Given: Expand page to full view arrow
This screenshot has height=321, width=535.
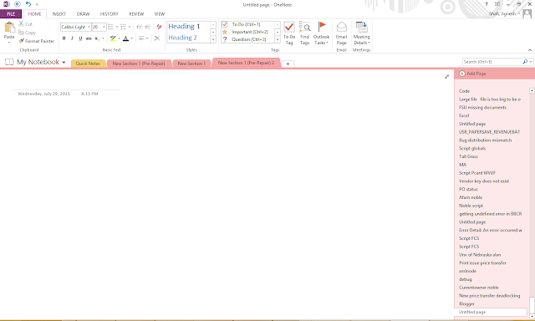Looking at the screenshot, I should [446, 77].
